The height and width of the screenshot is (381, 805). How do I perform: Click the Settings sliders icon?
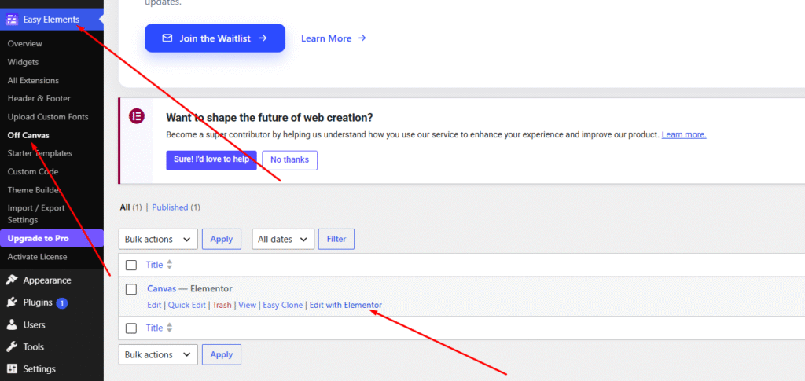click(12, 368)
